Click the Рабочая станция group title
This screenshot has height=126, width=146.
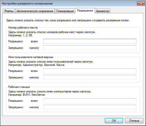point(19,87)
